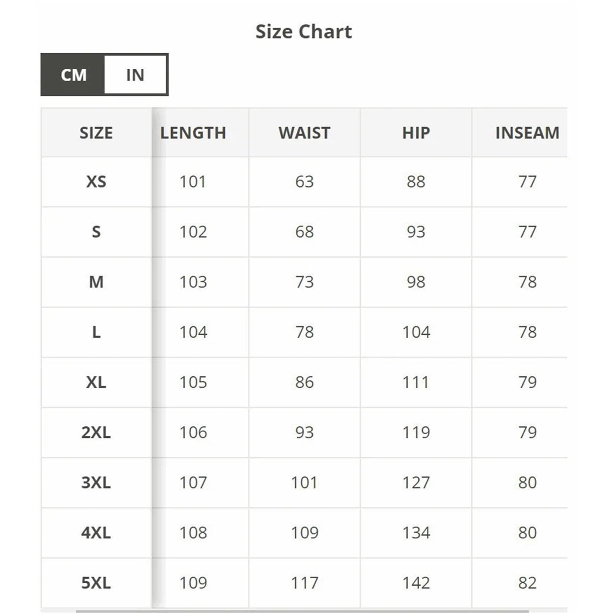Select the M size row label

[x=96, y=282]
